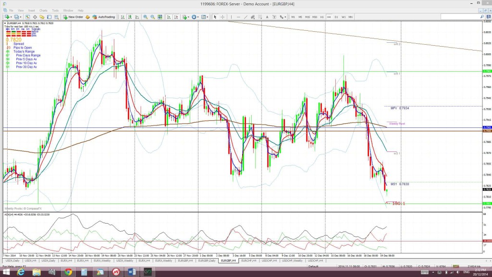Open the File menu
Screen dimensions: 492x277
click(x=11, y=11)
